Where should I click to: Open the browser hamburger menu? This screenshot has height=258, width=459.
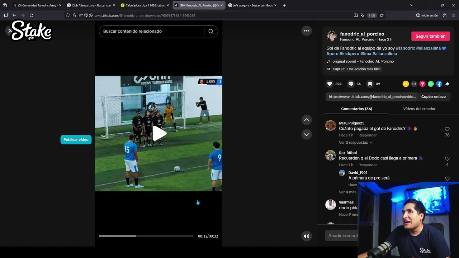[454, 15]
